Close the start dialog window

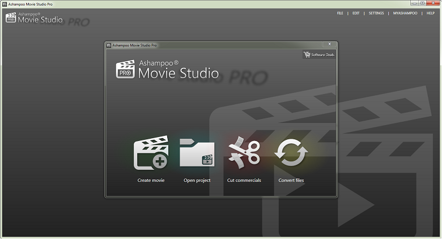pyautogui.click(x=329, y=44)
